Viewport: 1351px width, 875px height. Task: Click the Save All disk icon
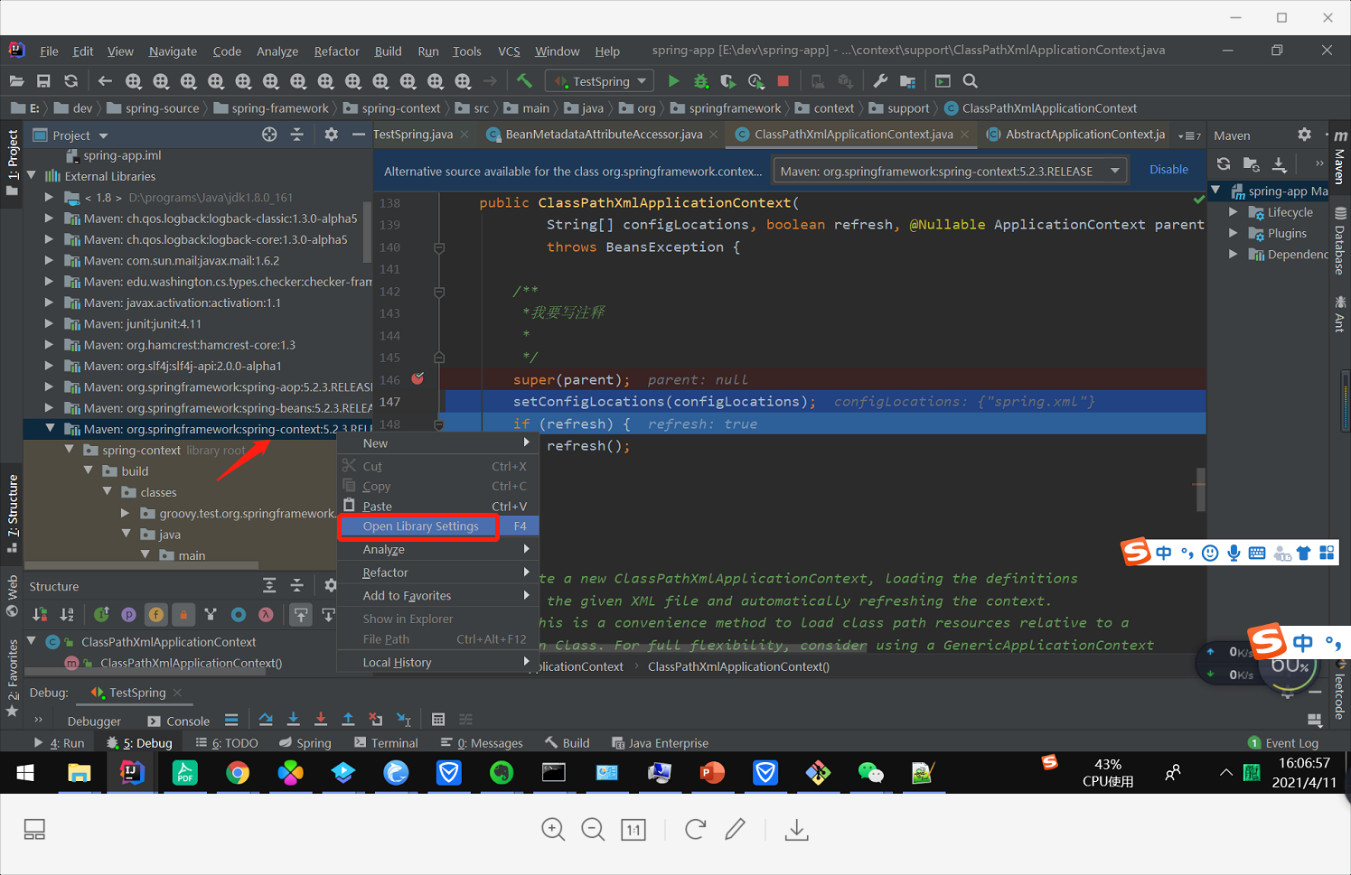pyautogui.click(x=43, y=81)
